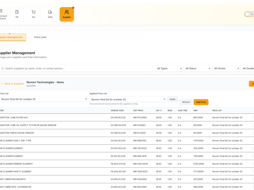
Task: Open the GRN truck module
Action: 50,14
